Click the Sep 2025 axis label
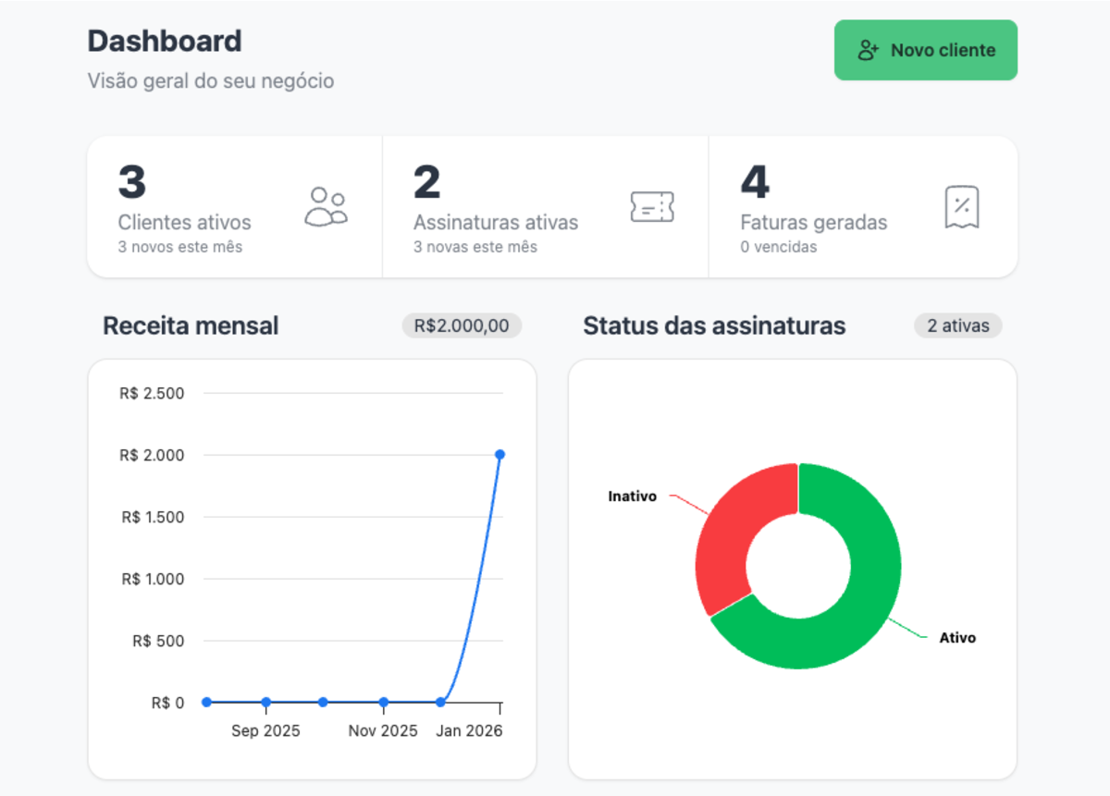Screen dimensions: 1110x796 tap(265, 730)
